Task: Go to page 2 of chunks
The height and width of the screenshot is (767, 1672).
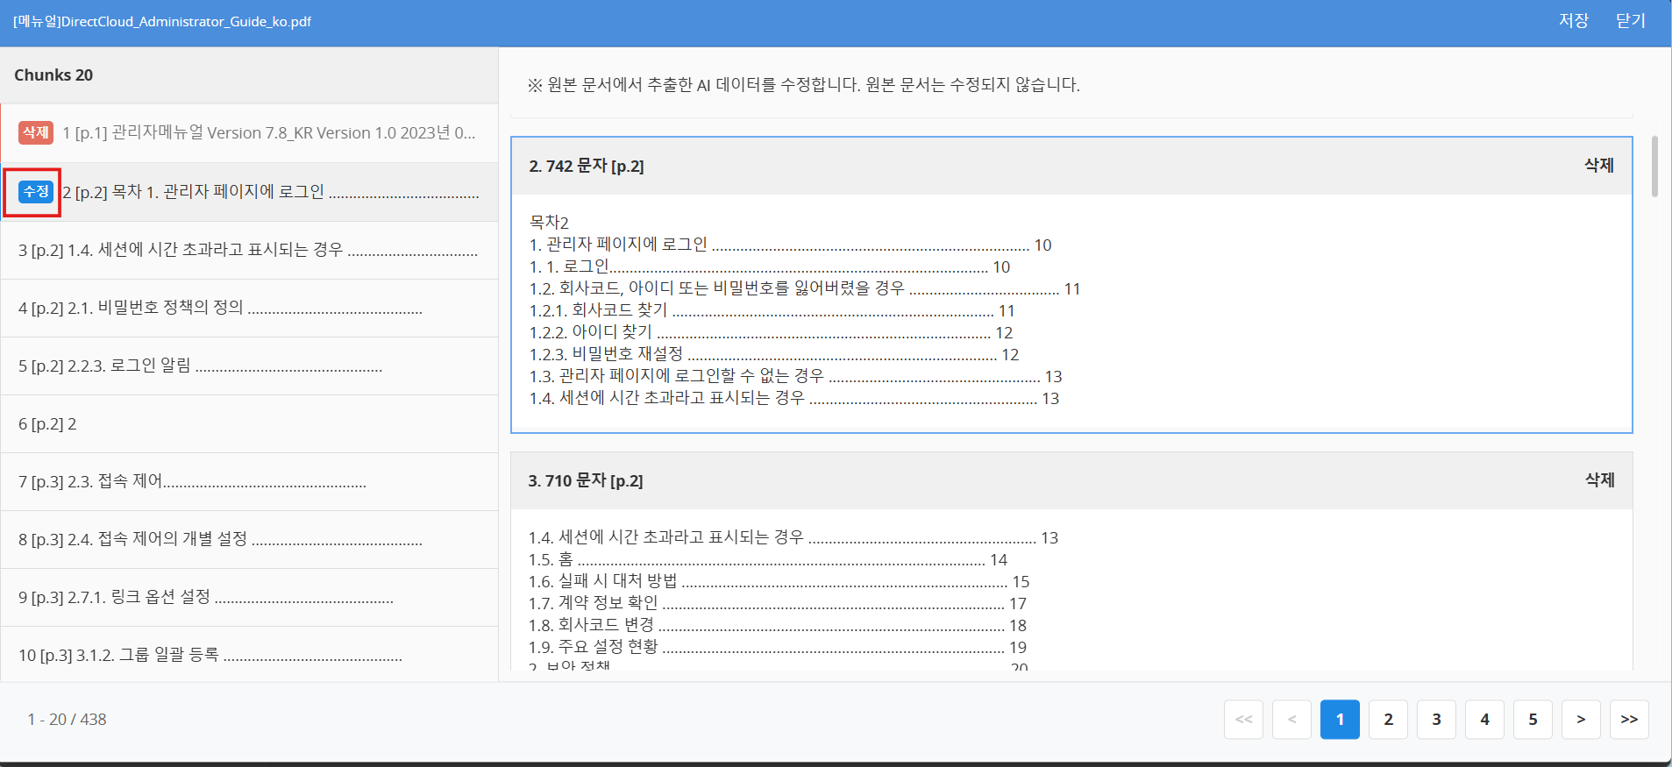Action: tap(1388, 720)
